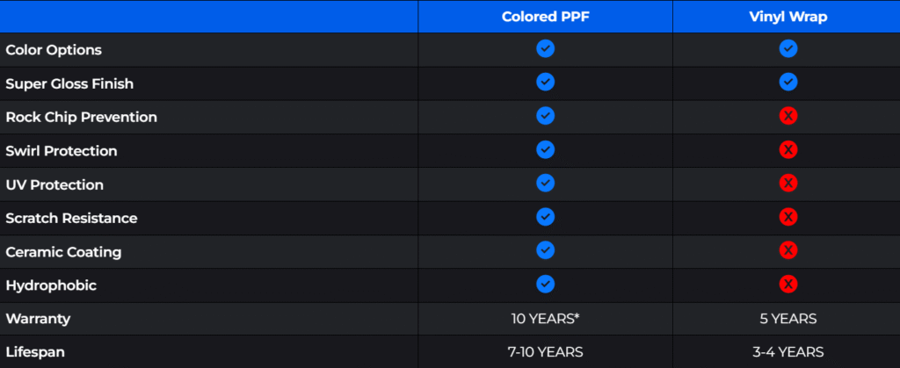Click the Lifespan row label
Viewport: 900px width, 368px height.
[35, 351]
